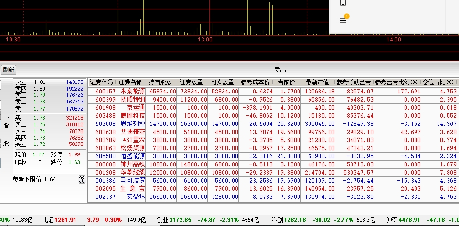Pick the 卖五 ask price 1.81
This screenshot has width=459, height=226.
tap(40, 82)
